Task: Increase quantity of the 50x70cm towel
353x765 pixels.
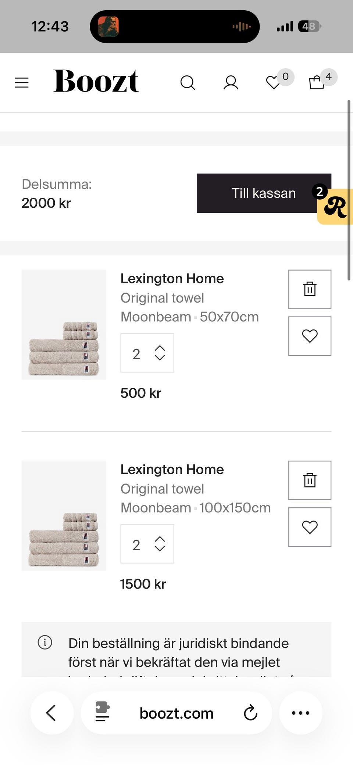Action: pyautogui.click(x=160, y=348)
